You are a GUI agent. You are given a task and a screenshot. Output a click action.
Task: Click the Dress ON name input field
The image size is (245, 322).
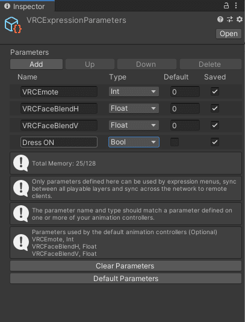point(59,142)
